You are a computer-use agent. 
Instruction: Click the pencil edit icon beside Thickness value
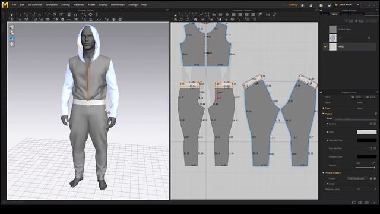(x=375, y=189)
